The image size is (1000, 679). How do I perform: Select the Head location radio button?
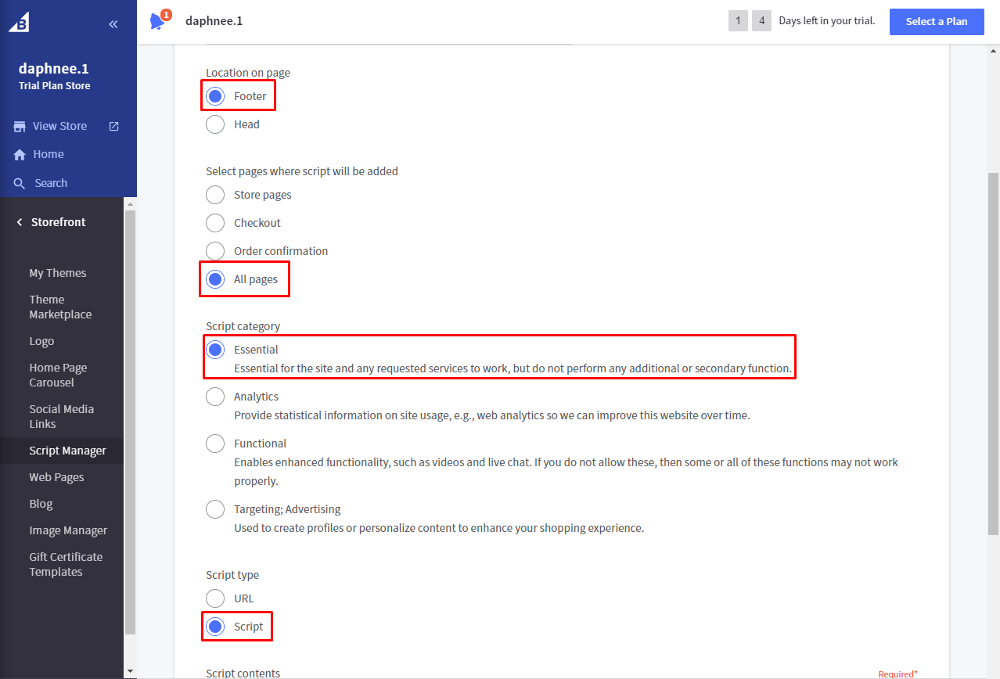[215, 124]
